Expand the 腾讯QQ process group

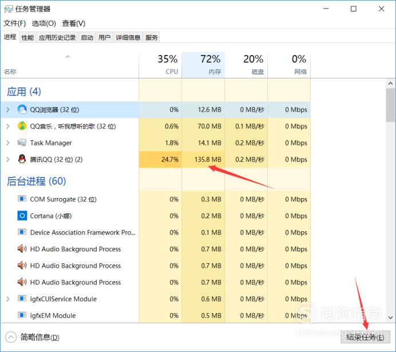(8, 160)
